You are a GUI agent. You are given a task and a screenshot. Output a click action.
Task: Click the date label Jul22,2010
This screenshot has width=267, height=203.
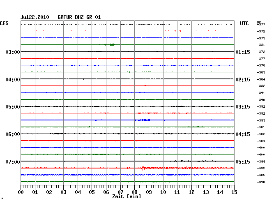35,17
